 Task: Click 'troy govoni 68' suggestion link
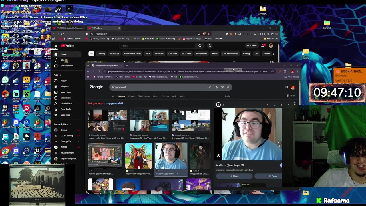114,104
